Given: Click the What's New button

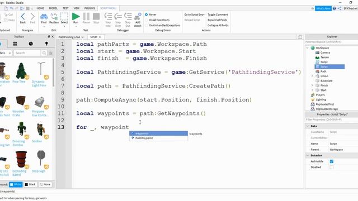Looking at the screenshot, I should click(x=323, y=8).
